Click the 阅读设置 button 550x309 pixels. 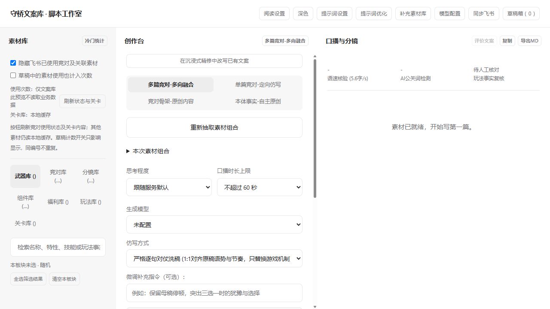point(275,14)
